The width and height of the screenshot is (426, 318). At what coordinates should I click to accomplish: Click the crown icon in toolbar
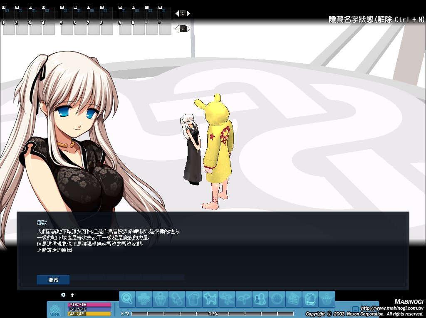[327, 299]
